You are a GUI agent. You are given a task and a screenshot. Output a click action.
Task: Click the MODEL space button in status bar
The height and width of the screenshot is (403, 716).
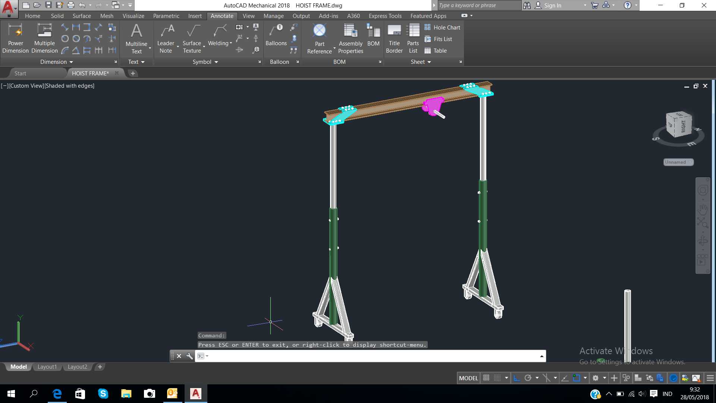(468, 378)
